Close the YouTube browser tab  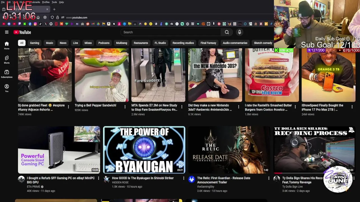tap(47, 9)
